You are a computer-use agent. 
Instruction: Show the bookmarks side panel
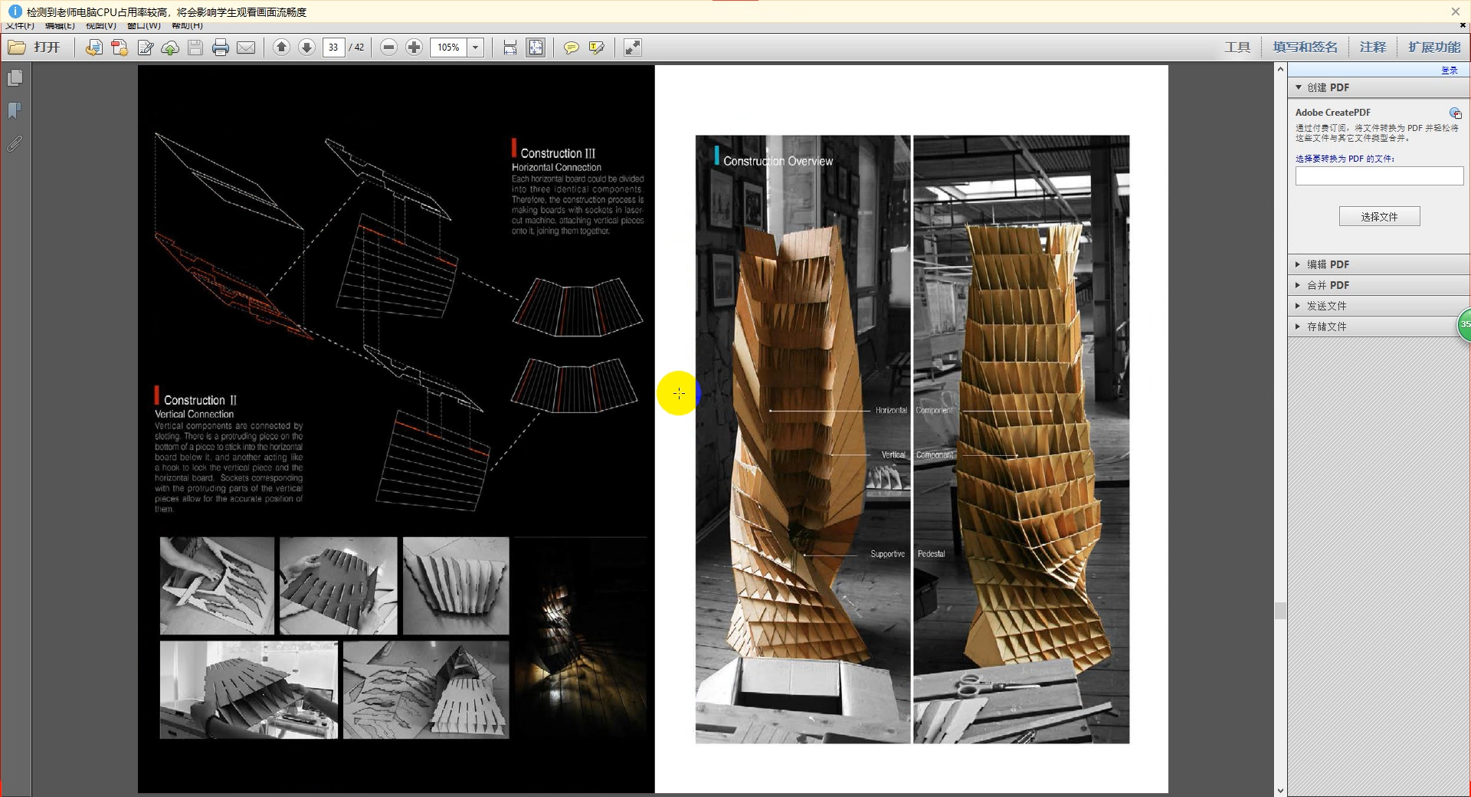point(15,111)
